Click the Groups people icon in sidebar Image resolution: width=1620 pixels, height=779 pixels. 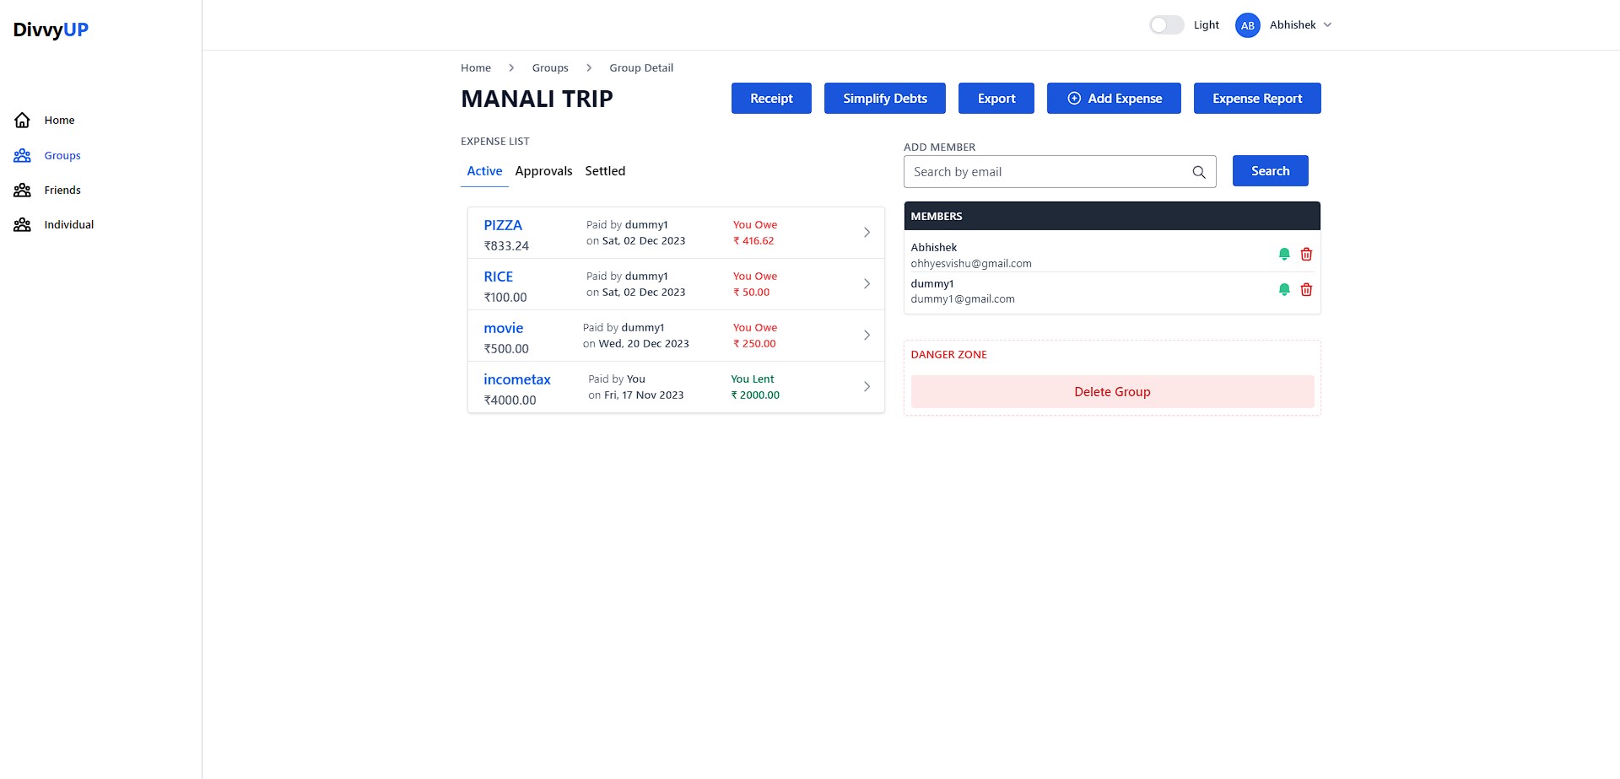pyautogui.click(x=23, y=156)
